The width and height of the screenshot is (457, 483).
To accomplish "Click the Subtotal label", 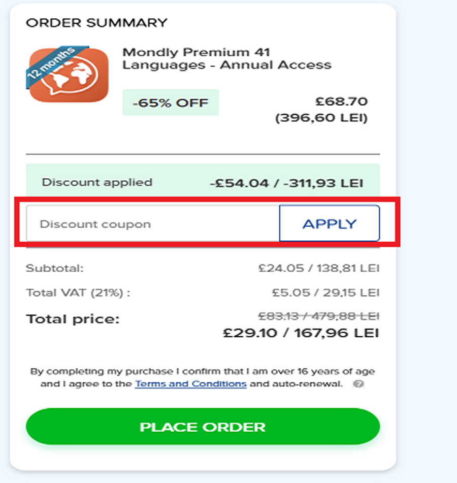I will coord(54,268).
